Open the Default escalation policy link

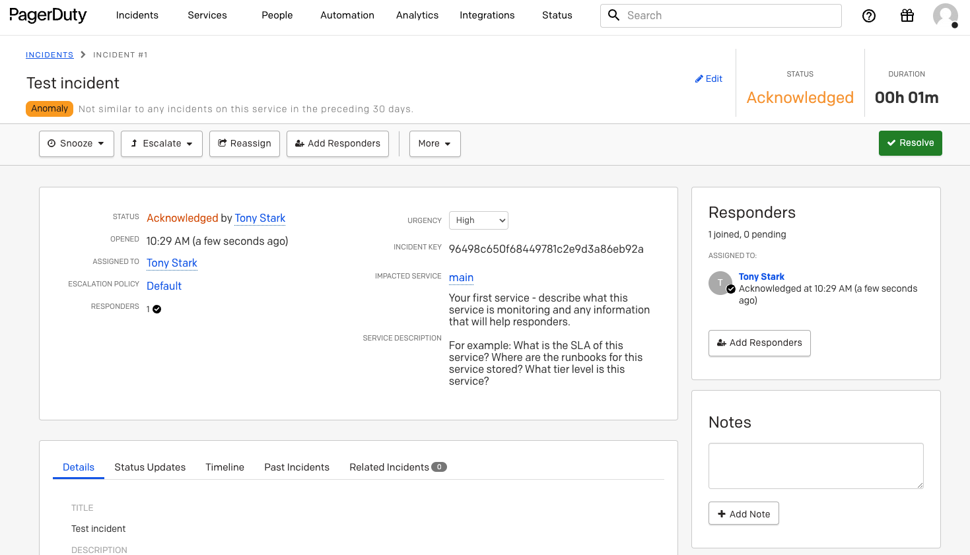pyautogui.click(x=164, y=286)
